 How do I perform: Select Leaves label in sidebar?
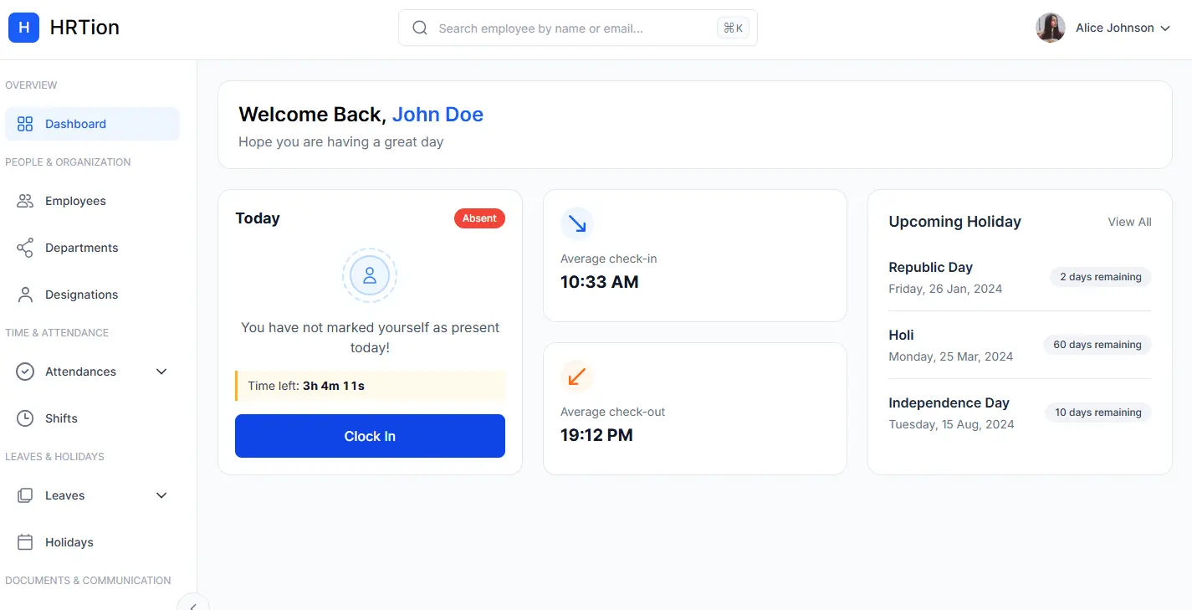[x=64, y=495]
